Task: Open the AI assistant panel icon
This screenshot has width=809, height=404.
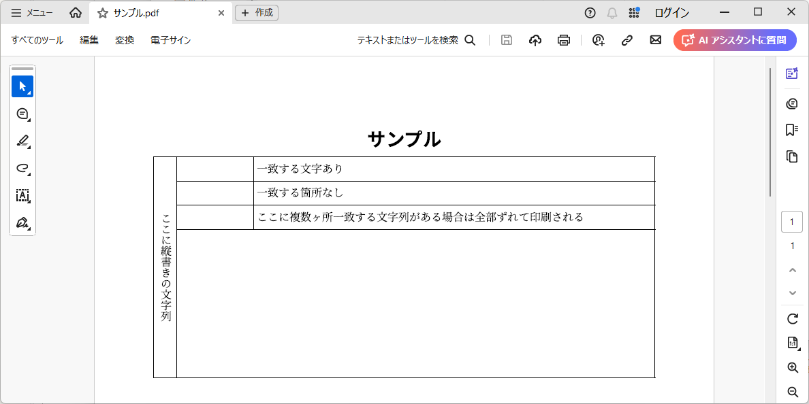Action: [x=792, y=73]
